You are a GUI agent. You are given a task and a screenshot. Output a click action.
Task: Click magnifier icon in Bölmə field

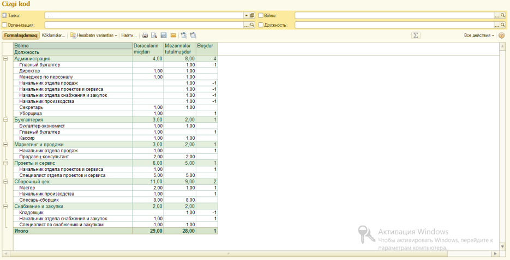[502, 16]
